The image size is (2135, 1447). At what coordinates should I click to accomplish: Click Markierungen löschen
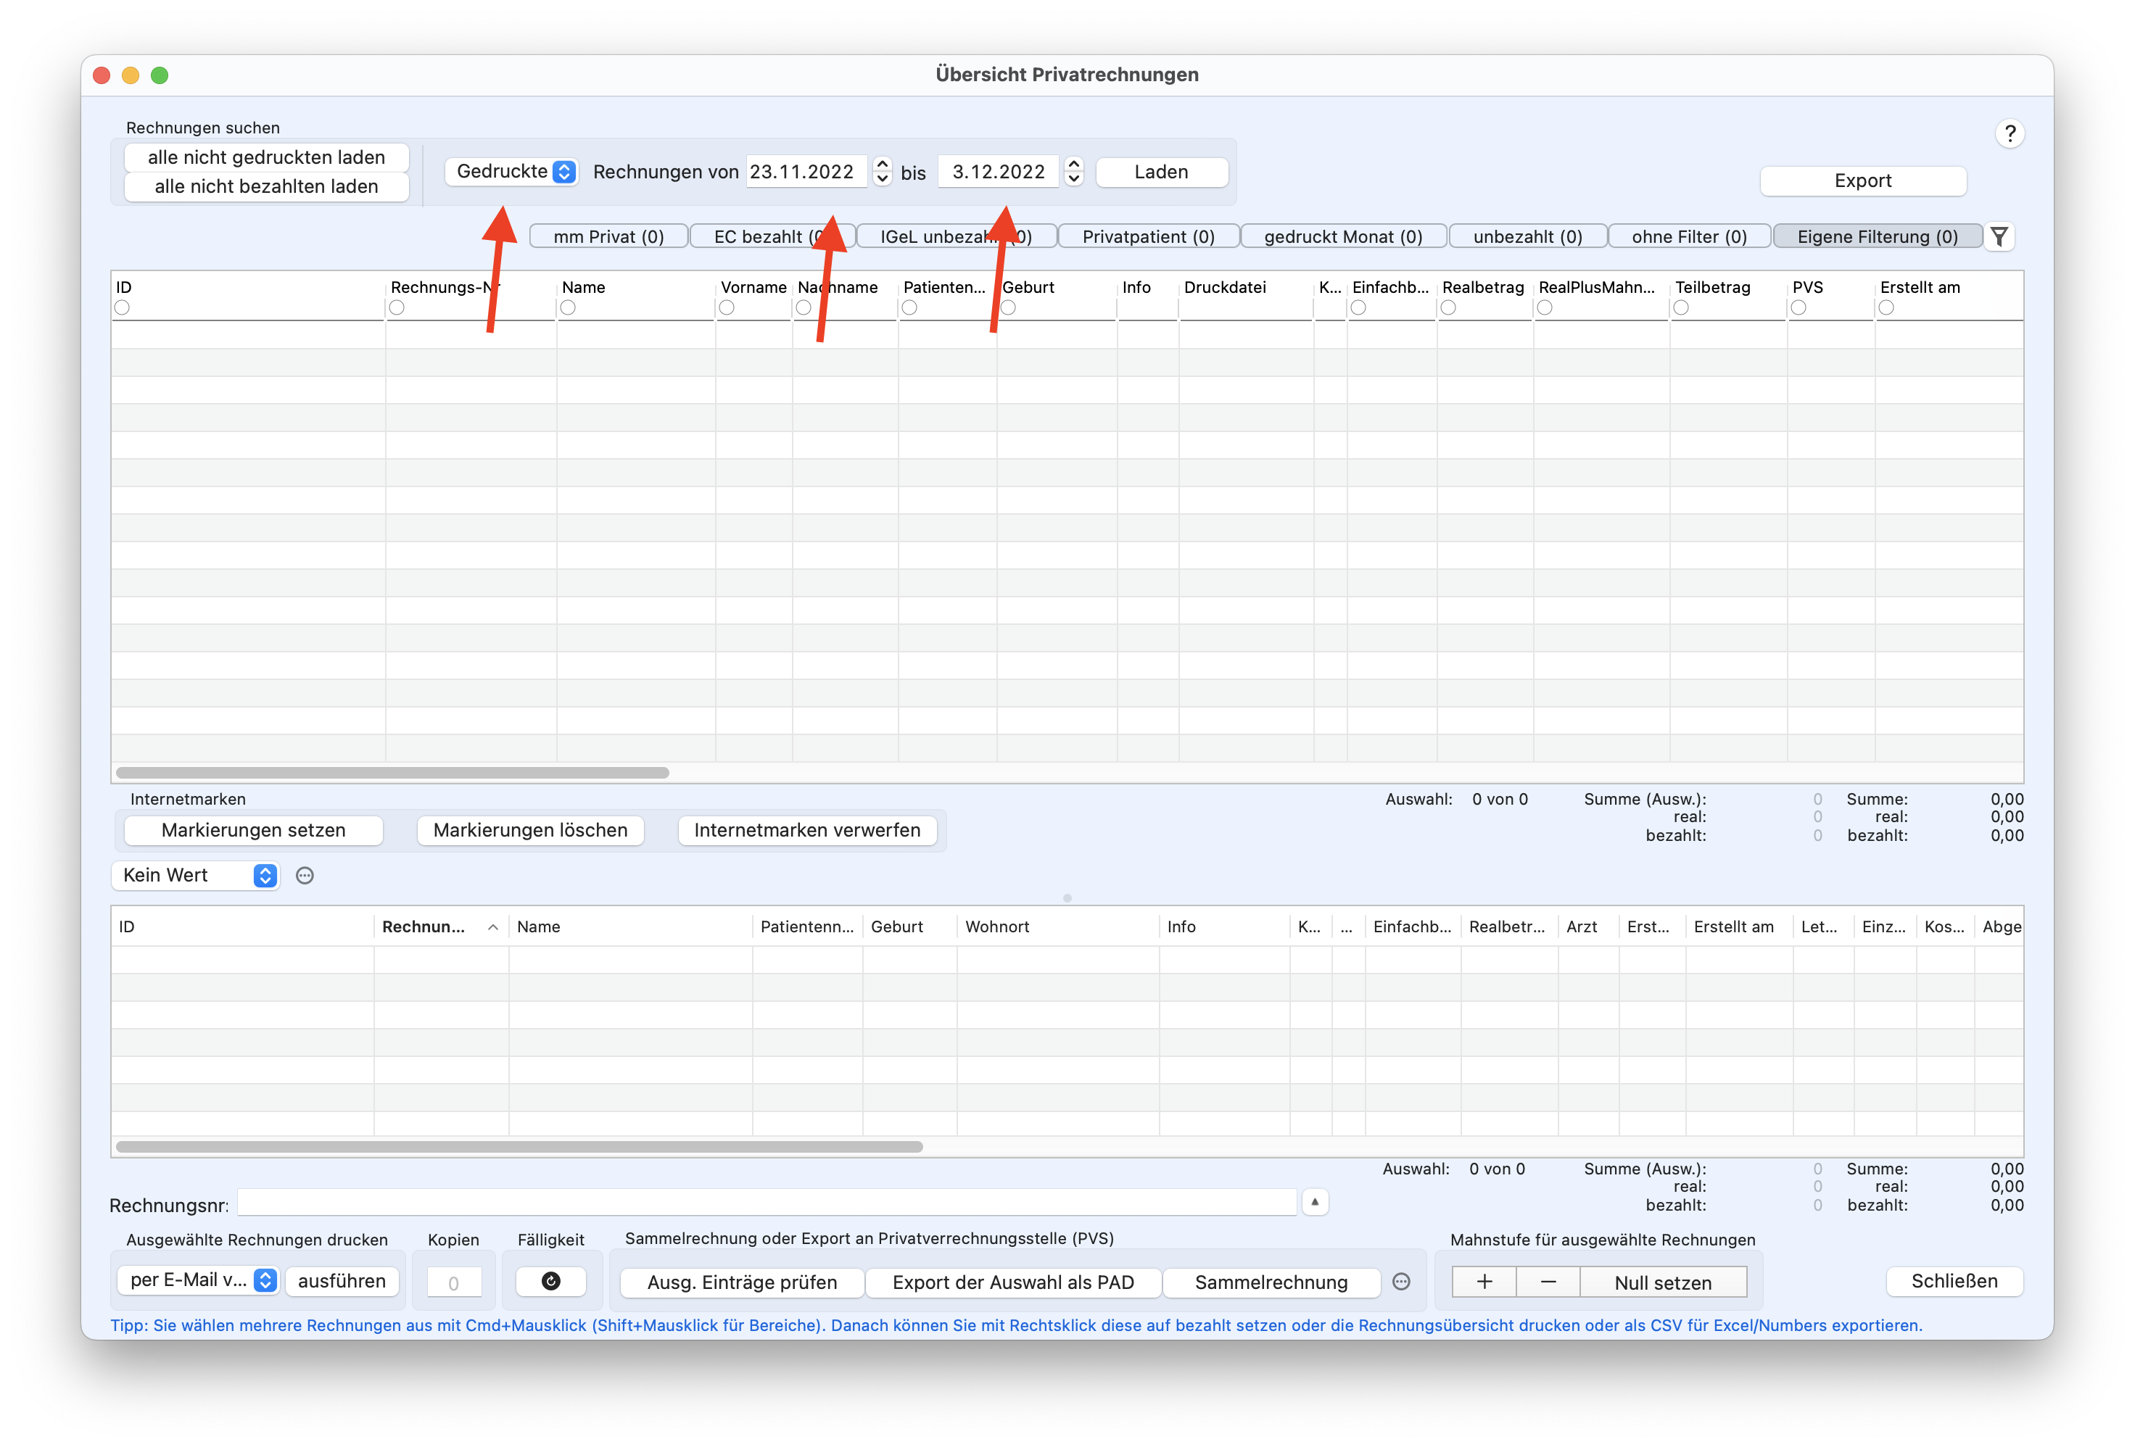tap(530, 831)
